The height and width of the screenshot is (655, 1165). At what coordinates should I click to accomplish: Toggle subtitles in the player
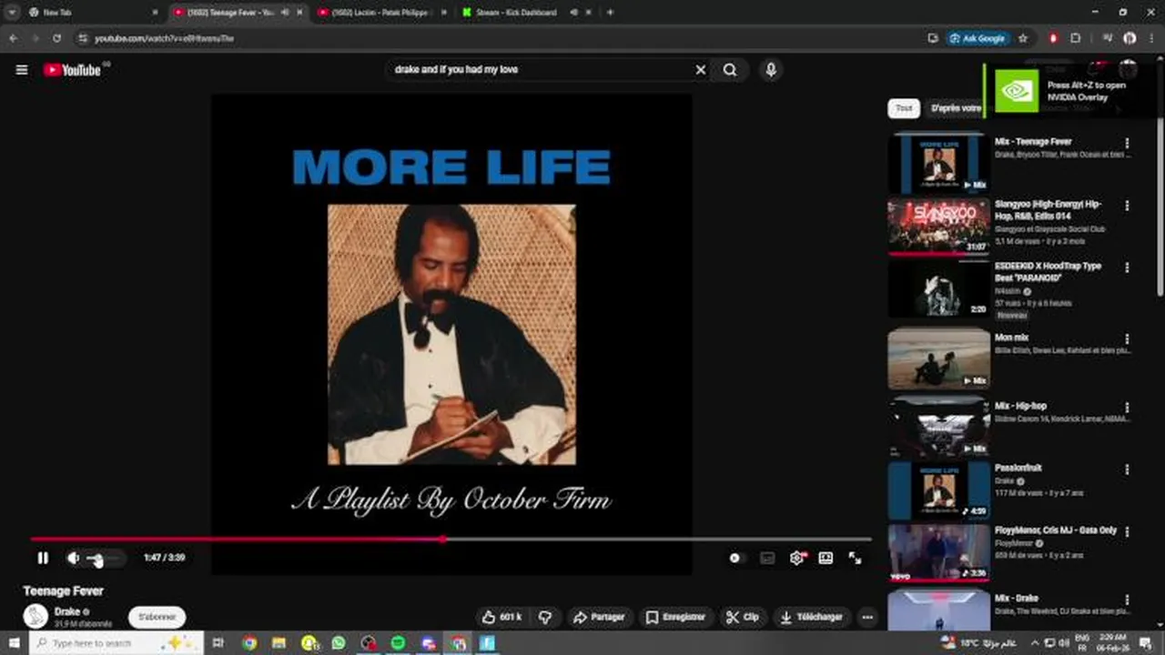pyautogui.click(x=767, y=559)
